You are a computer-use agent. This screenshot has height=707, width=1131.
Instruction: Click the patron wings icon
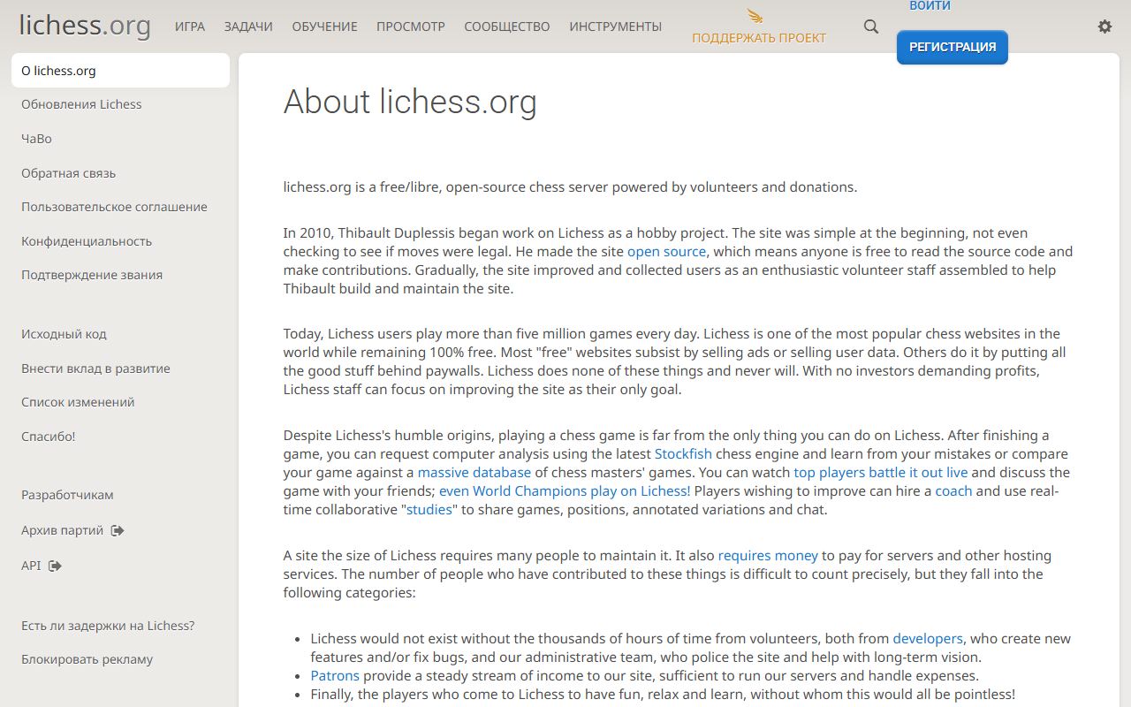755,16
